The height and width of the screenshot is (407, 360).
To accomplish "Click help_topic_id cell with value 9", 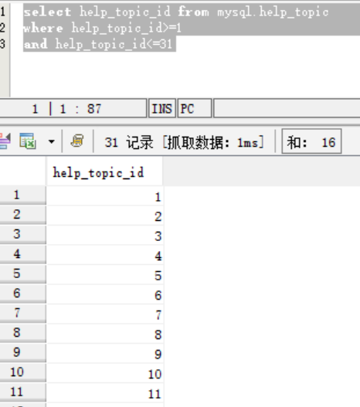I will [x=105, y=354].
